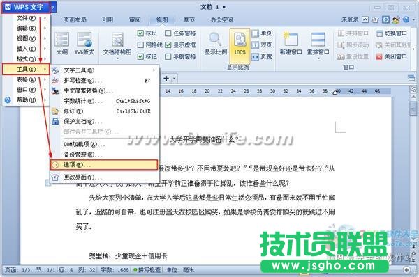The height and width of the screenshot is (277, 419).
Task: Select 页宽 page width view
Action: point(262,56)
